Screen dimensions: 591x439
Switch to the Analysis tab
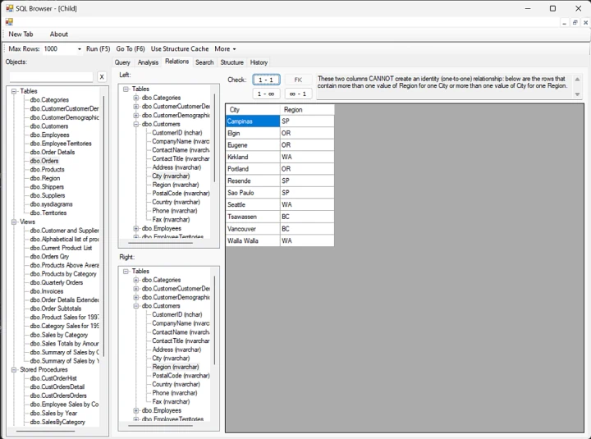click(148, 62)
